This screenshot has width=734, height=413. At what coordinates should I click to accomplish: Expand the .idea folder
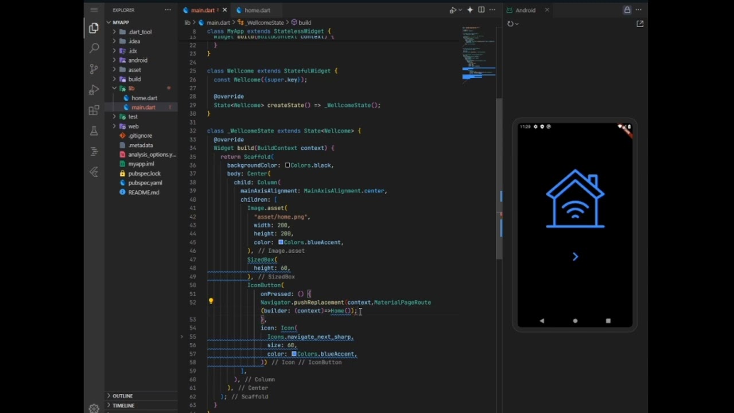click(134, 41)
